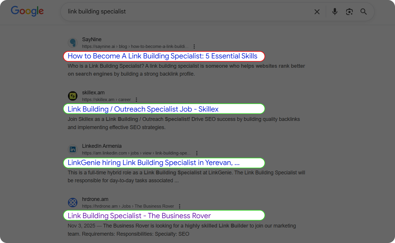The width and height of the screenshot is (395, 243).
Task: Open the three-dot menu for the Skillex result
Action: click(x=136, y=99)
